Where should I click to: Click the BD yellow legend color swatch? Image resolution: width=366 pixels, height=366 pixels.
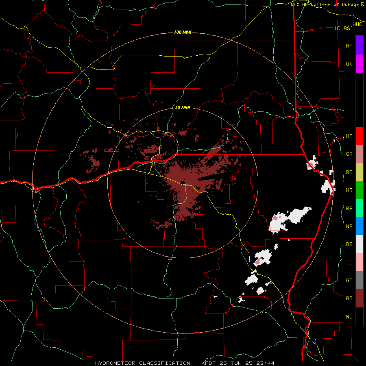[x=359, y=172]
